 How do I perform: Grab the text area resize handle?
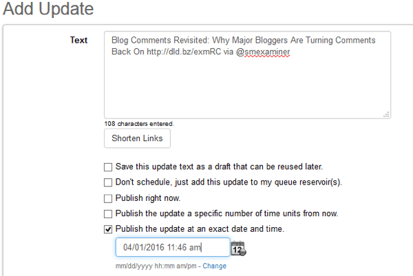click(386, 114)
